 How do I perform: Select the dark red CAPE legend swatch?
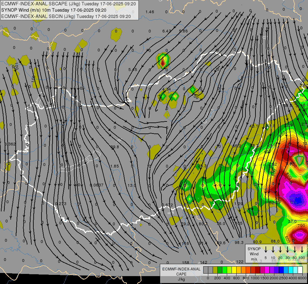tap(258, 270)
